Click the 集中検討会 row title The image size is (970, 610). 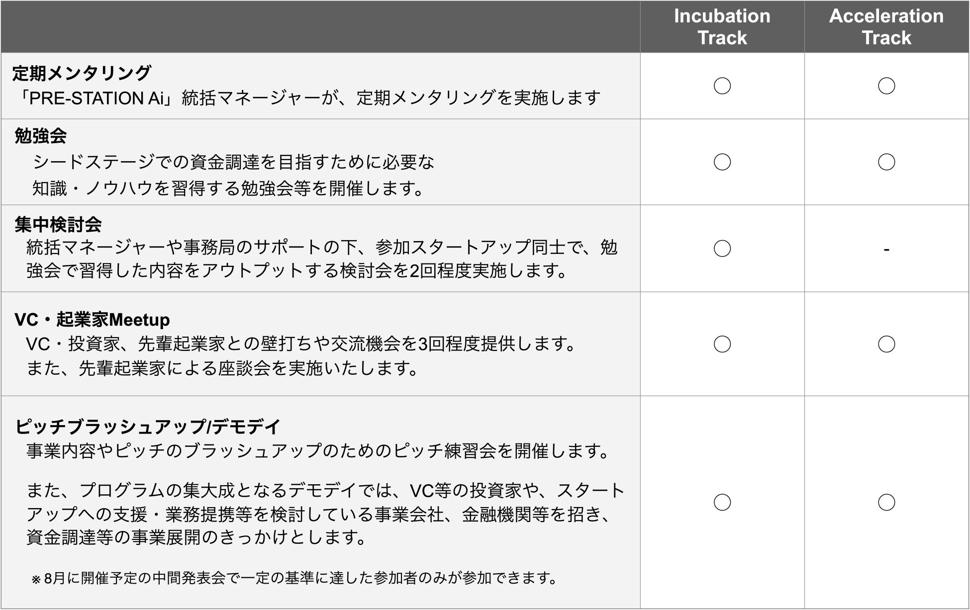[x=58, y=225]
